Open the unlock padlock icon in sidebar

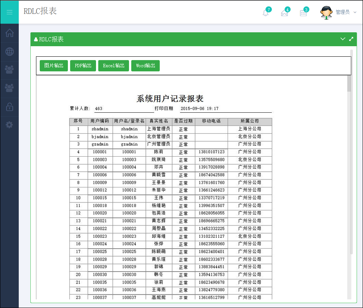[9, 107]
